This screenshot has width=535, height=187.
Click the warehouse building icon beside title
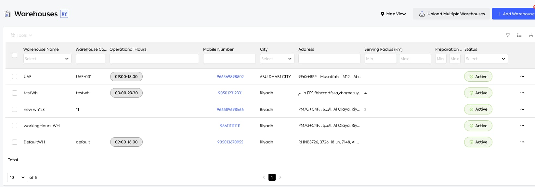(7, 14)
